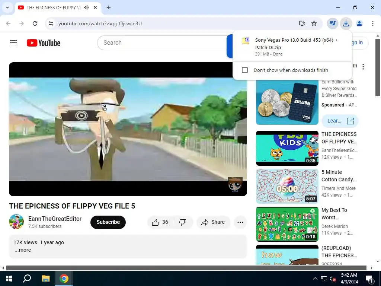Image resolution: width=381 pixels, height=286 pixels.
Task: Open File Explorer from taskbar
Action: pyautogui.click(x=45, y=279)
